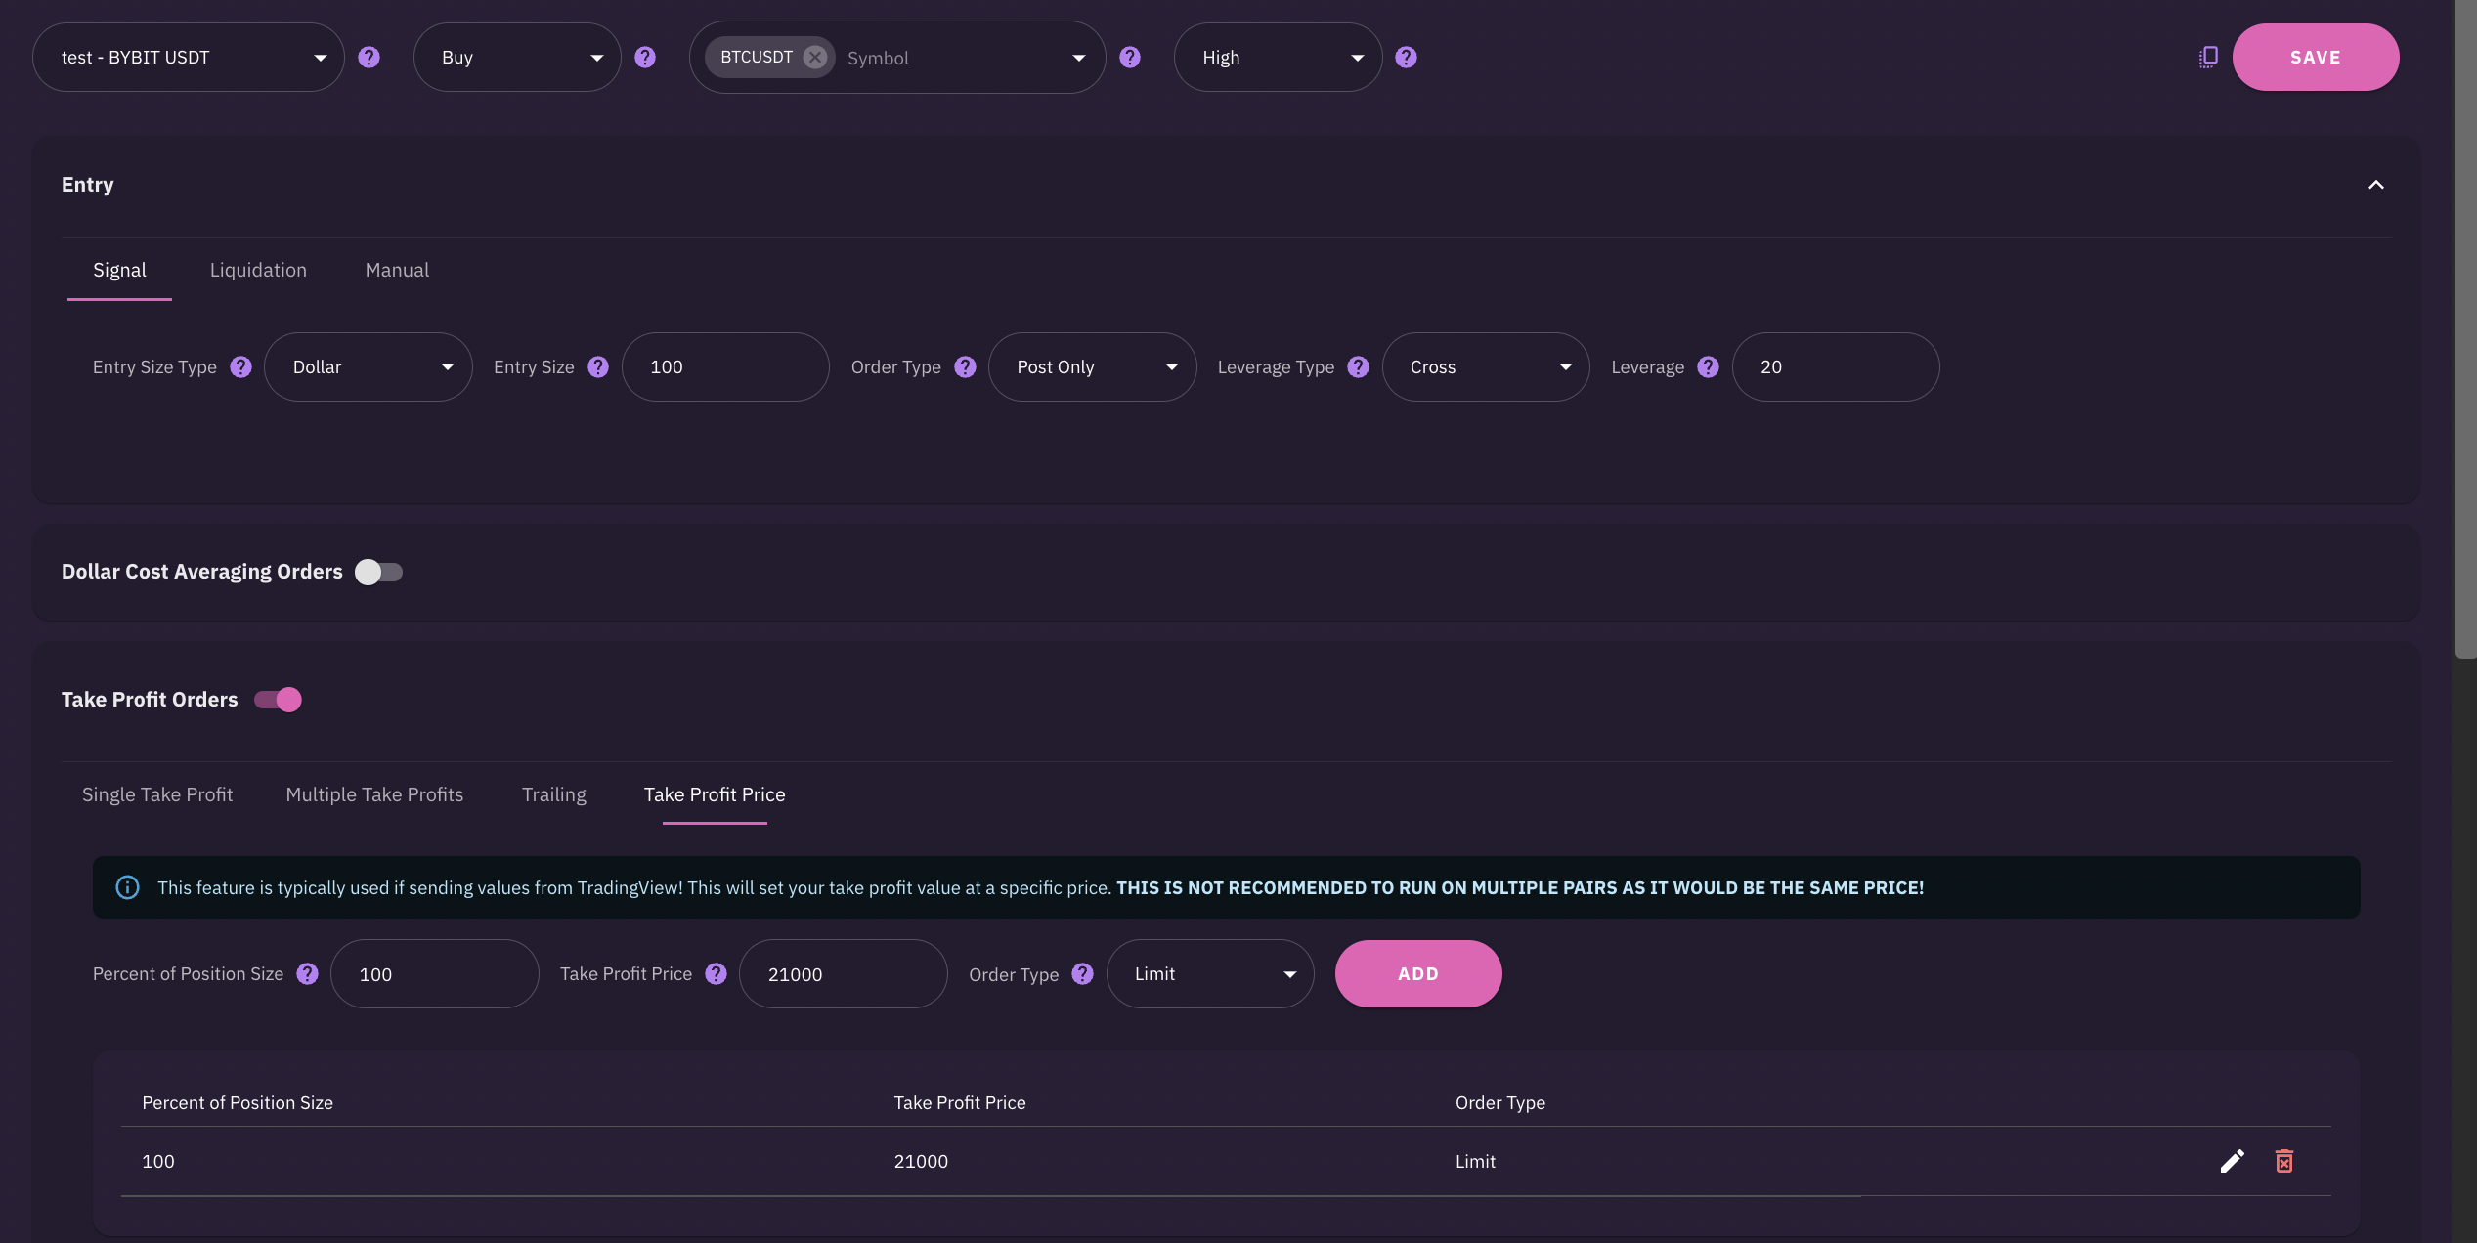The width and height of the screenshot is (2477, 1243).
Task: Click the copy/duplicate icon beside Save
Action: pos(2208,58)
